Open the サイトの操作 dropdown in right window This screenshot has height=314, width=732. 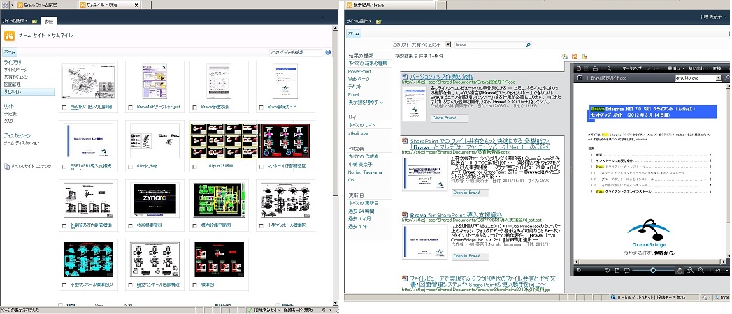tap(359, 22)
